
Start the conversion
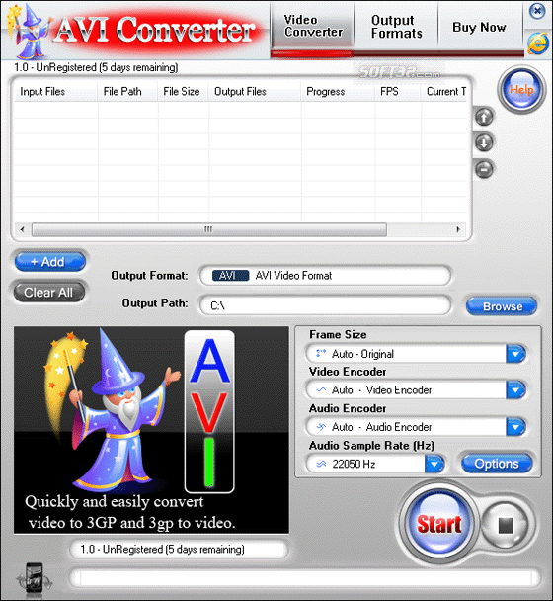click(x=439, y=523)
